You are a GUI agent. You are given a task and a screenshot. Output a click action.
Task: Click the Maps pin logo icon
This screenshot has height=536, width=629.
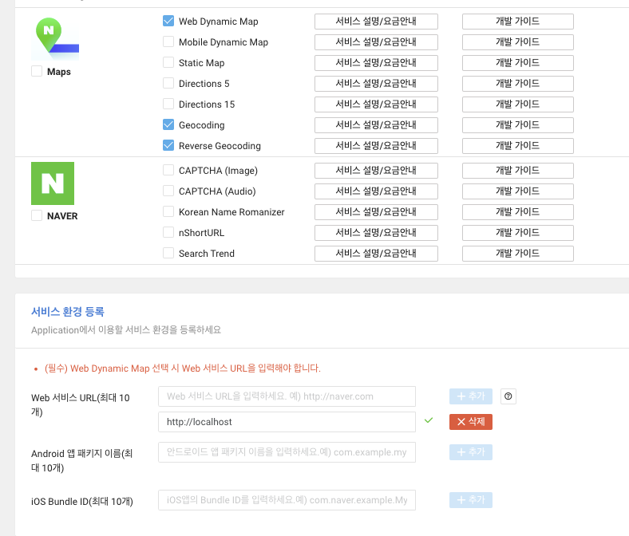tap(55, 38)
